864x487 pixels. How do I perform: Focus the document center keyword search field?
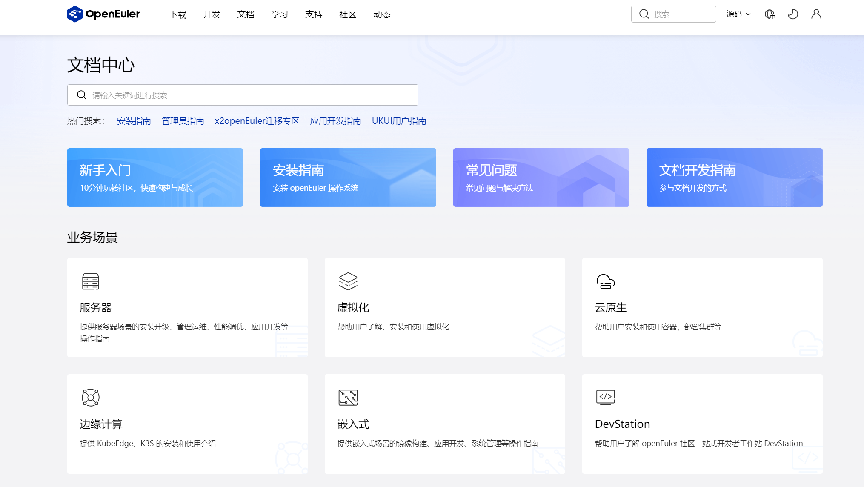click(251, 95)
